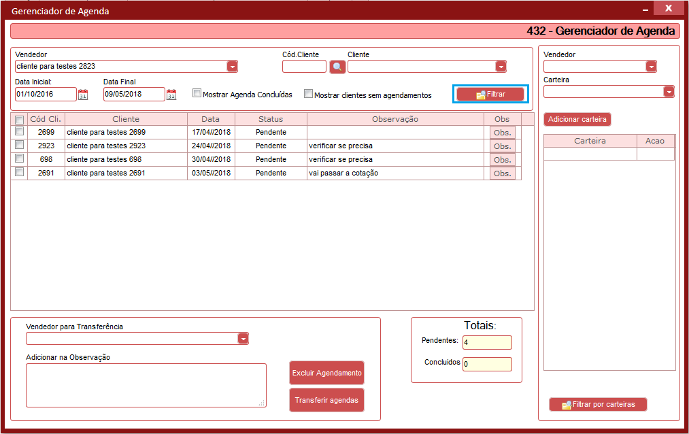The width and height of the screenshot is (689, 434).
Task: Click the Adicionar na Observação text area
Action: [146, 385]
